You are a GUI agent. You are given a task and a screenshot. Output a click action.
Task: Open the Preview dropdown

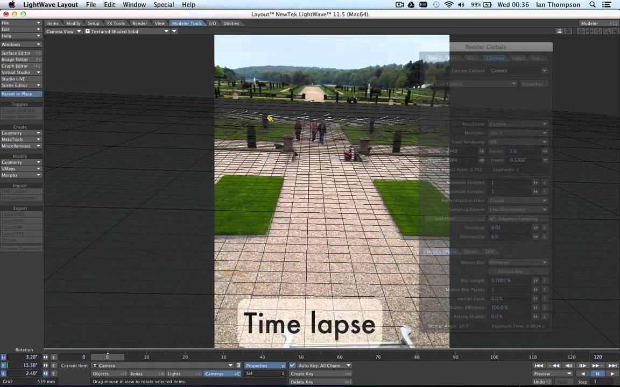pos(553,374)
